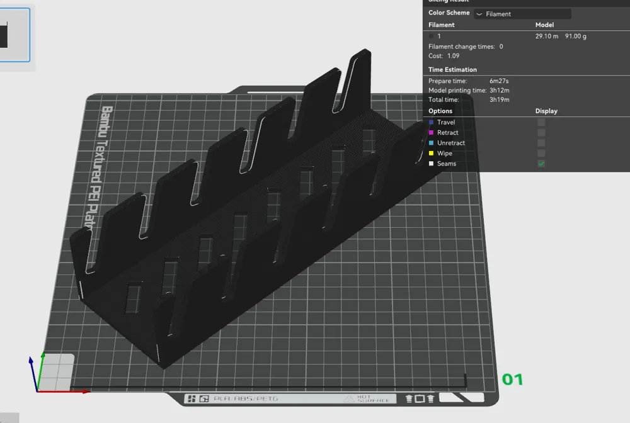Click the white Seams color swatch

tap(431, 164)
